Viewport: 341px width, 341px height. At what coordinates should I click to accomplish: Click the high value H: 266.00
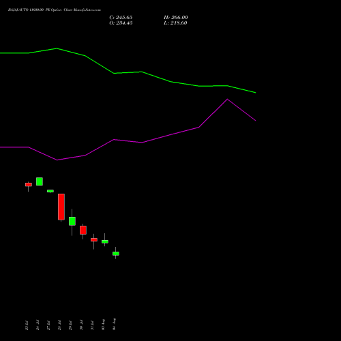176,18
